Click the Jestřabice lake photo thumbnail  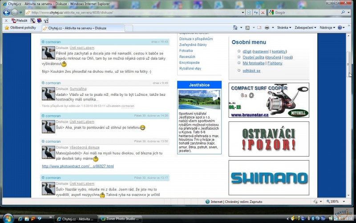coord(199,99)
